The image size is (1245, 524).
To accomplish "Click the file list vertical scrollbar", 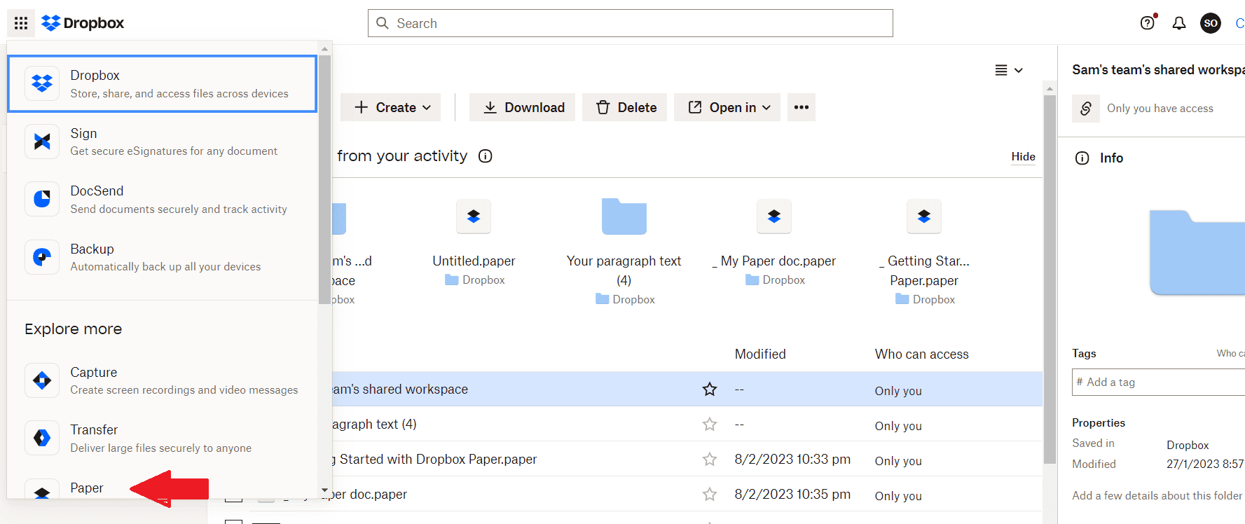I will point(1050,280).
